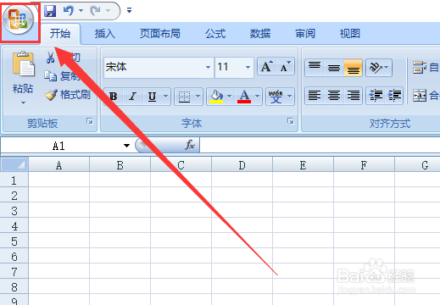This screenshot has width=440, height=305.
Task: Expand underline style dropdown arrow
Action: 166,97
